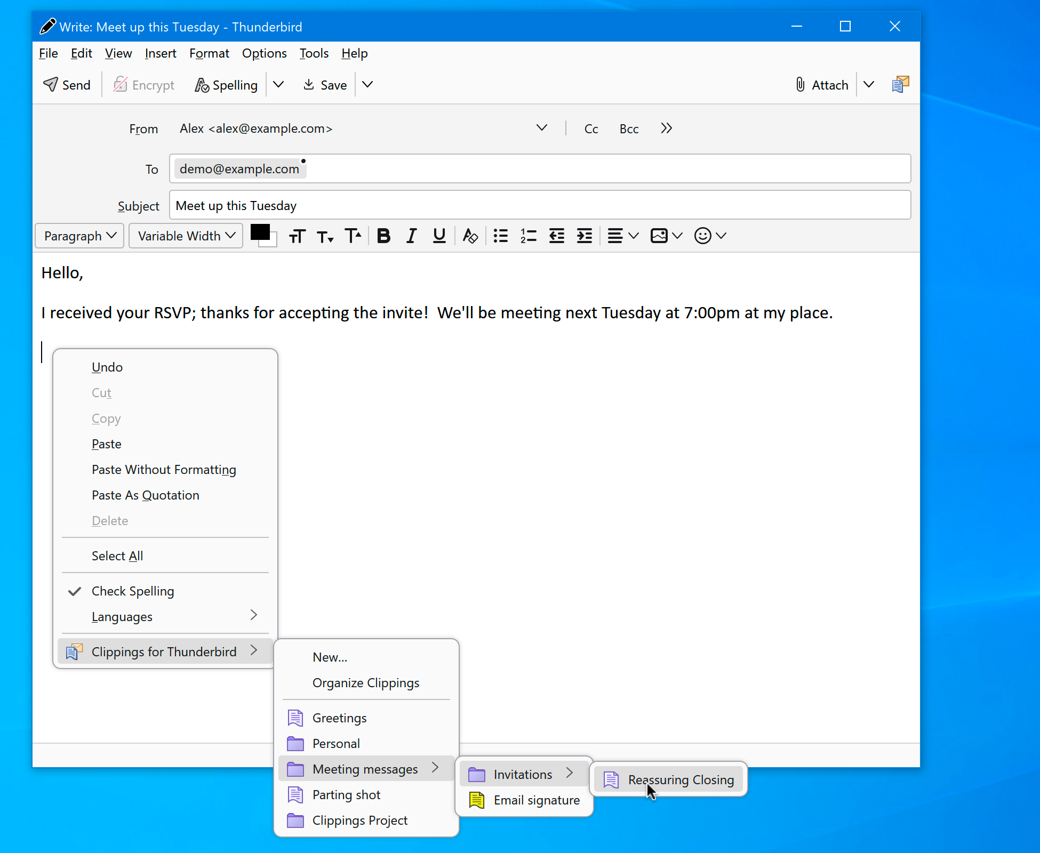Insert a bulleted list
This screenshot has width=1040, height=853.
click(x=500, y=236)
